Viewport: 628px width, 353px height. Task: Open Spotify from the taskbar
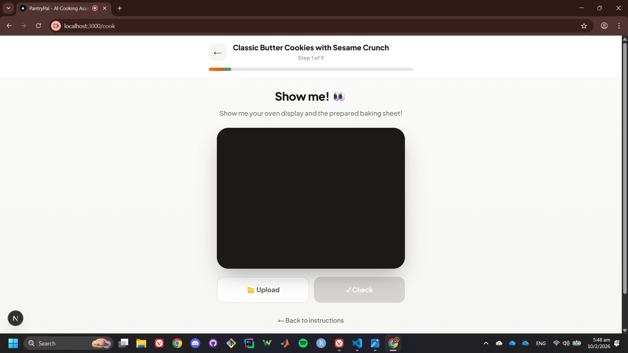[x=303, y=343]
